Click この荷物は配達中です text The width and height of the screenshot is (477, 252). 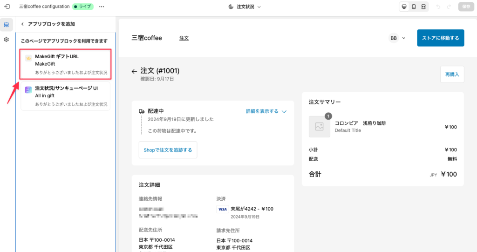[173, 131]
